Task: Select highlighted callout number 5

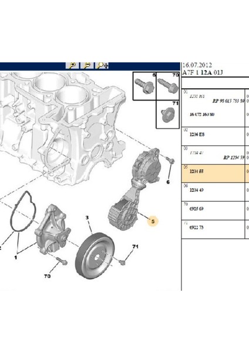Action: 153,222
